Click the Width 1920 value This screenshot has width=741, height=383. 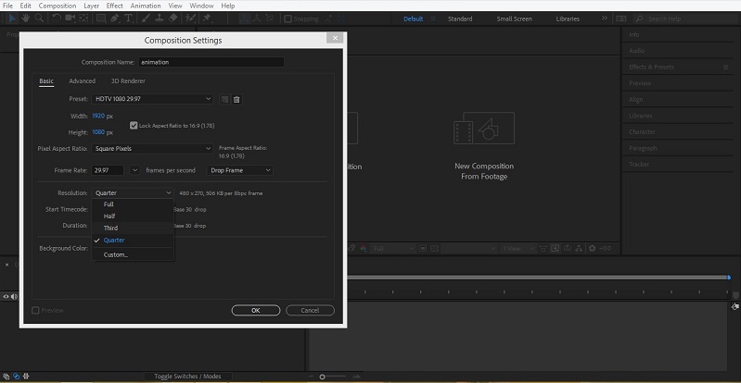coord(98,116)
